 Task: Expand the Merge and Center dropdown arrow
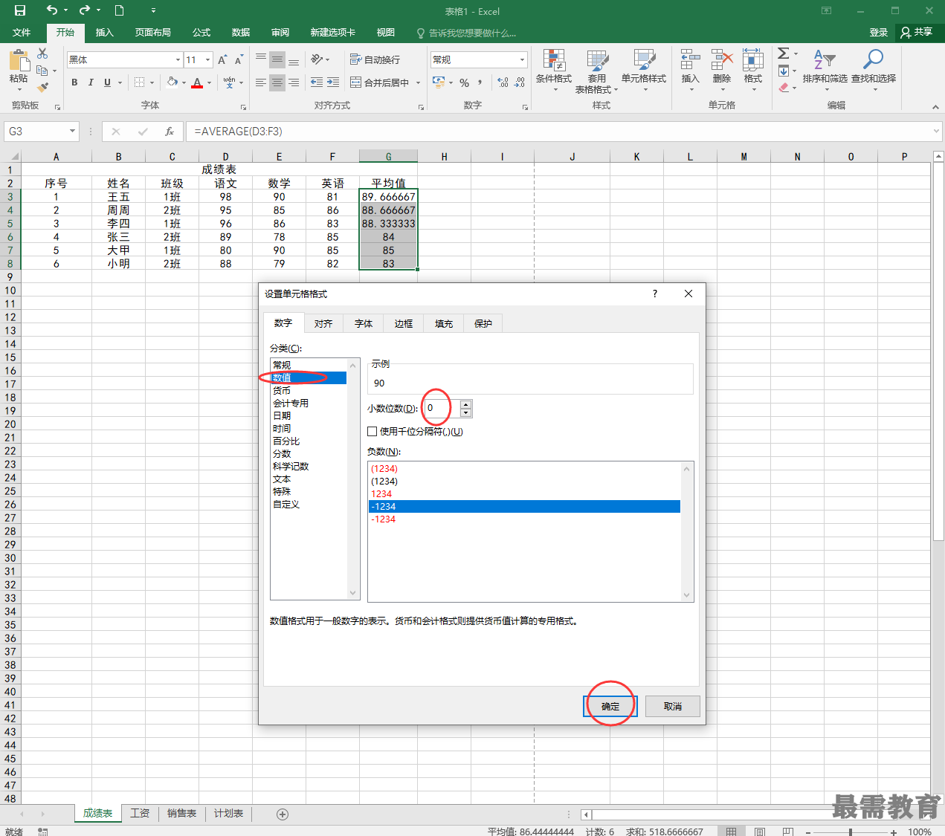tap(418, 82)
